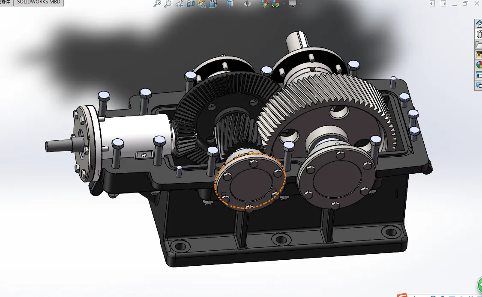Activate the Section View tool
Image resolution: width=482 pixels, height=297 pixels.
point(191,4)
